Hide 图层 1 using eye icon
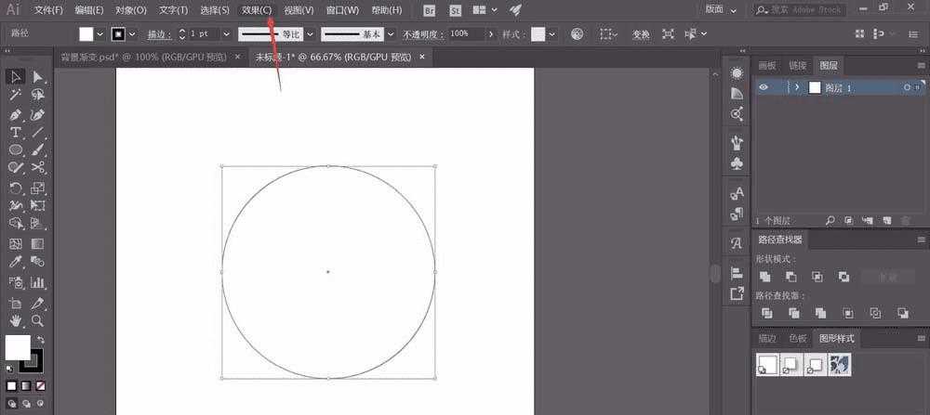930x415 pixels. [x=764, y=87]
